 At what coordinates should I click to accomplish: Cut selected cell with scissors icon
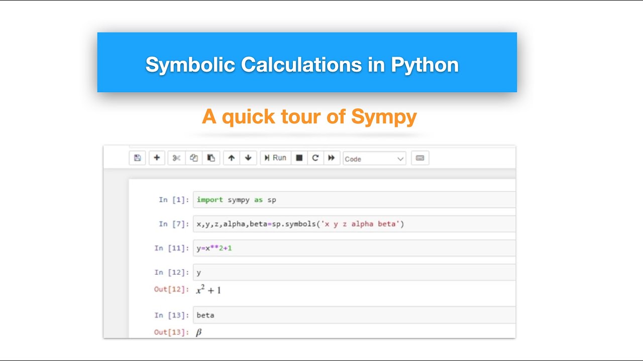point(176,158)
